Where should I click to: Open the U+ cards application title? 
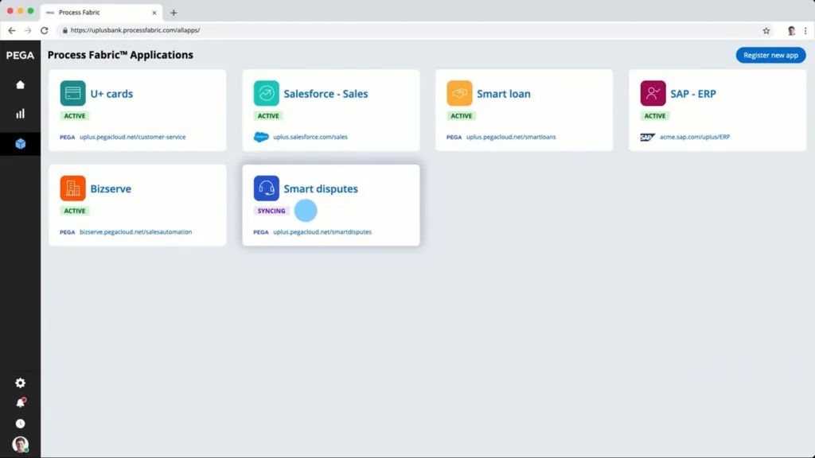(x=111, y=94)
